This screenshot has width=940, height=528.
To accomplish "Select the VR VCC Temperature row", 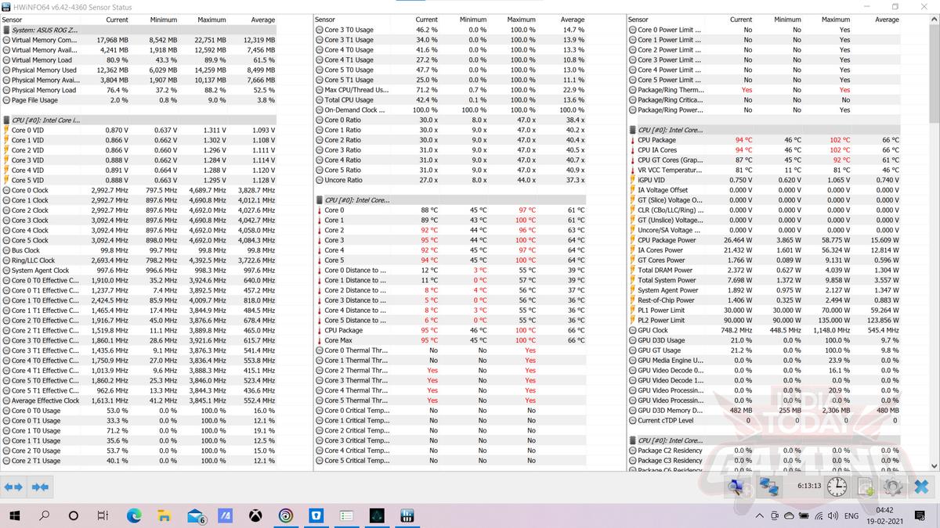I will tap(765, 170).
